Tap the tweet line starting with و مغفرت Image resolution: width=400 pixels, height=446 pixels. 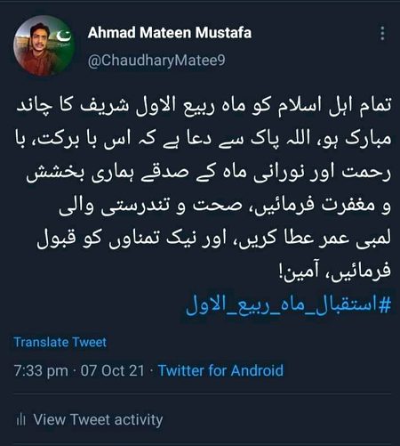pyautogui.click(x=225, y=207)
